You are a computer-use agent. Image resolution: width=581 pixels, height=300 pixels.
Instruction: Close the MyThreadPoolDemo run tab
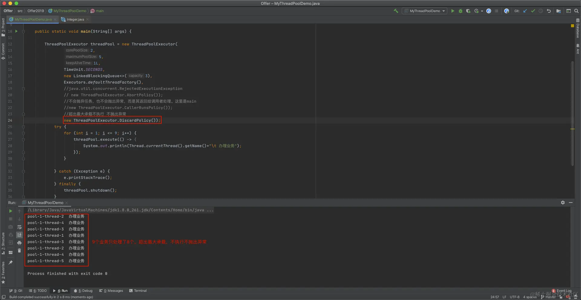(x=67, y=203)
